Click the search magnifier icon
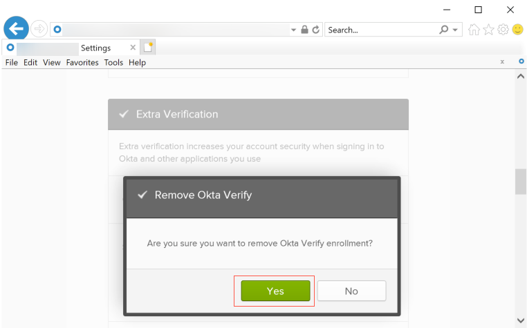The height and width of the screenshot is (328, 527). click(443, 30)
